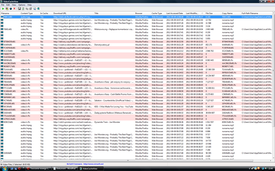Select the title Demotywatory.pl

(102, 45)
